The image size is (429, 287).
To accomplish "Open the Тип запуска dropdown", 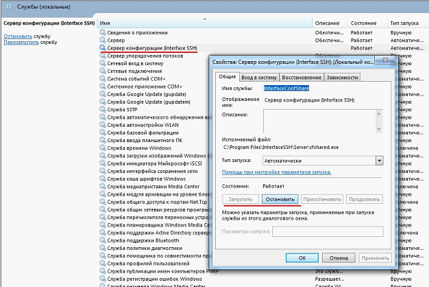I will coord(378,160).
